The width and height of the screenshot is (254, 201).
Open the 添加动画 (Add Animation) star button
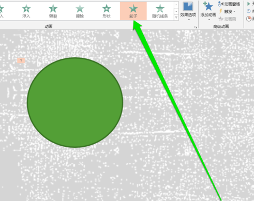coord(208,11)
